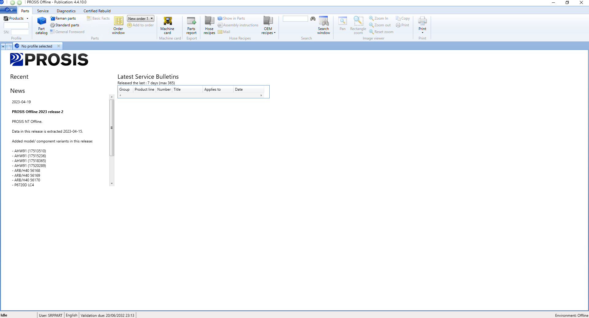Switch to the Certified Rebuild tab

point(97,11)
